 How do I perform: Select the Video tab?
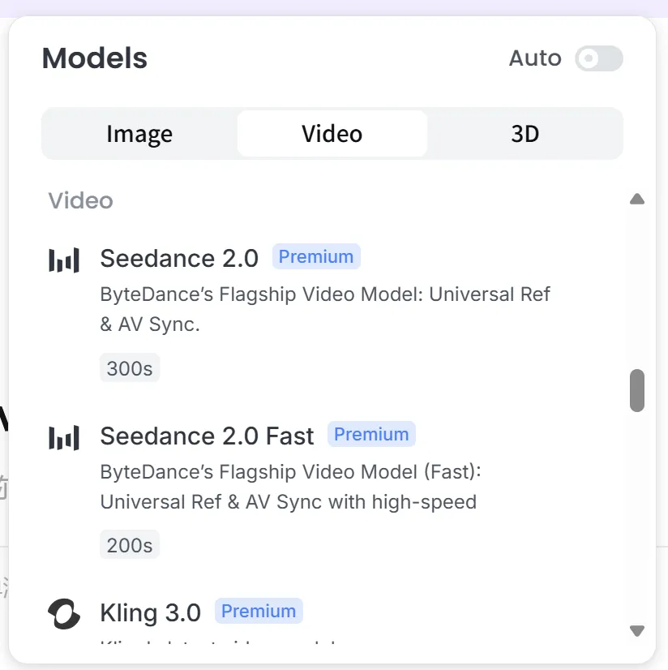[x=332, y=134]
